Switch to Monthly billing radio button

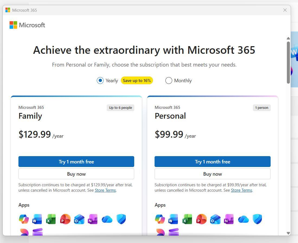169,81
